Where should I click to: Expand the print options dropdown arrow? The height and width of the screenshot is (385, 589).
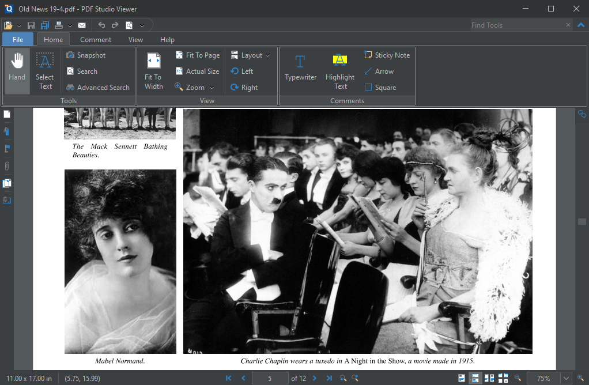point(70,25)
